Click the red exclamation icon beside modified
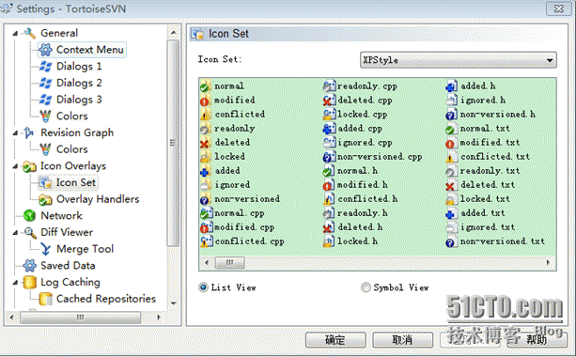The width and height of the screenshot is (576, 357). pos(206,101)
